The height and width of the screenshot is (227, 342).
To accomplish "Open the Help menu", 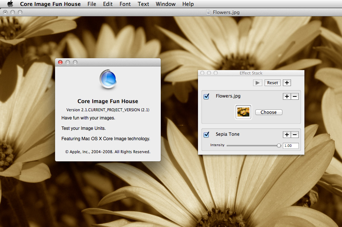I will pos(188,4).
